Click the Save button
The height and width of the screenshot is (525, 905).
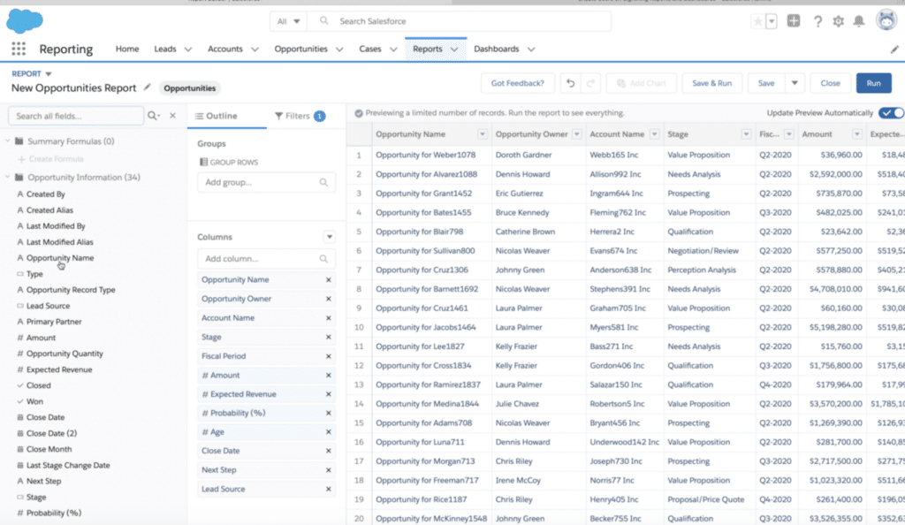click(766, 83)
